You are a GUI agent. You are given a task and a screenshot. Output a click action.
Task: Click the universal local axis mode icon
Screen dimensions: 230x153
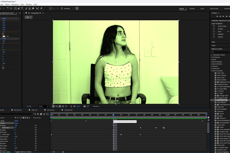50,8
